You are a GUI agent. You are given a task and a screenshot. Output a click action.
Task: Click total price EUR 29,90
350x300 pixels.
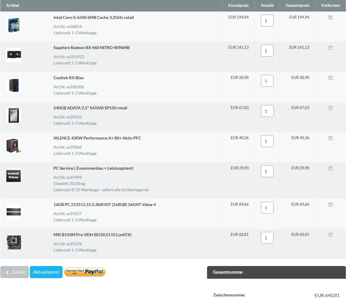pos(300,168)
